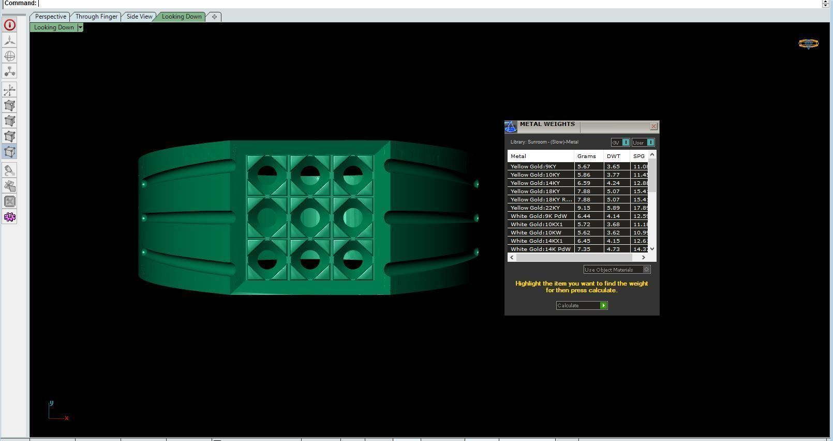Toggle the User library switch
The width and height of the screenshot is (833, 441).
pos(650,143)
